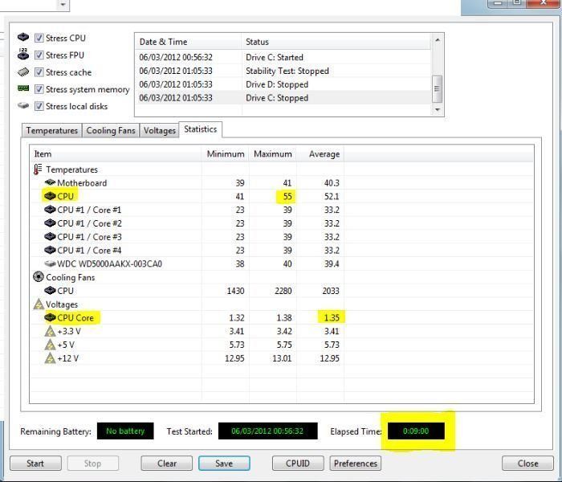Click the Save button

224,464
